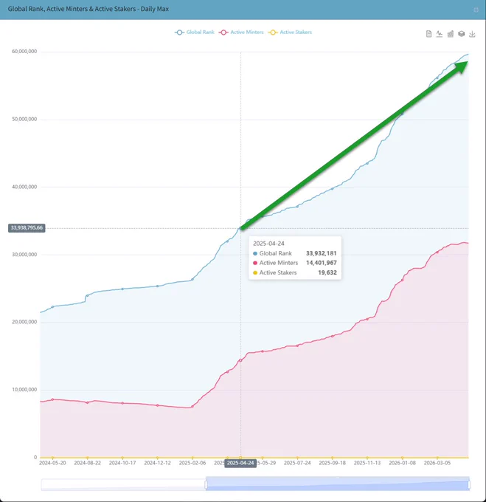This screenshot has height=502, width=486.
Task: Click the 2025-02-06 x-axis date label
Action: pos(192,463)
